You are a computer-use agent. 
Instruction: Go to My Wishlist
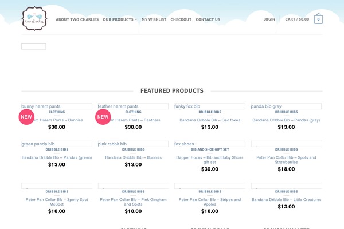pyautogui.click(x=154, y=19)
